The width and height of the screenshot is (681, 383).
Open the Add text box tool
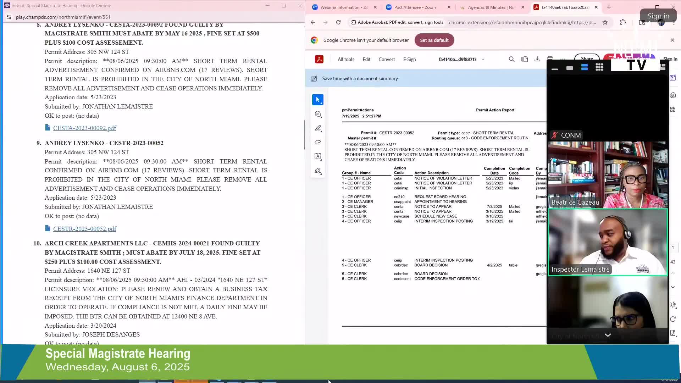[318, 156]
